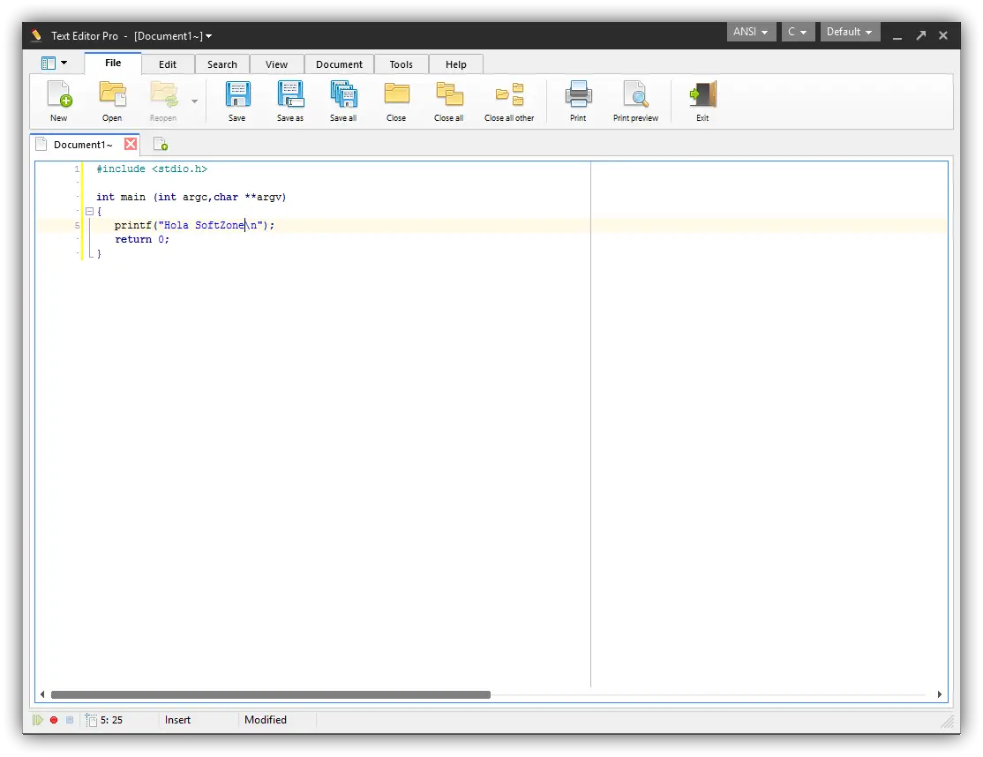Click the new tab icon beside Document1~

(x=161, y=145)
